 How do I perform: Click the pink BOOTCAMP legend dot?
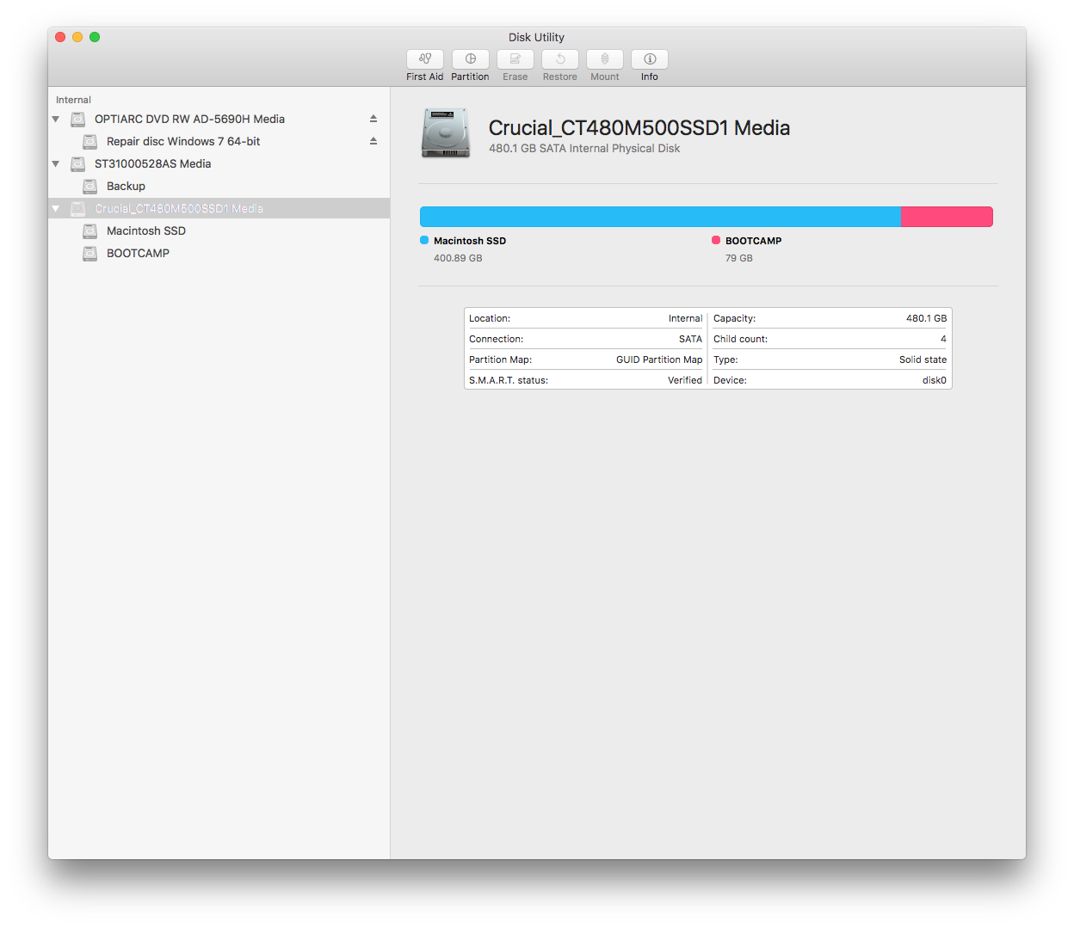(x=716, y=240)
